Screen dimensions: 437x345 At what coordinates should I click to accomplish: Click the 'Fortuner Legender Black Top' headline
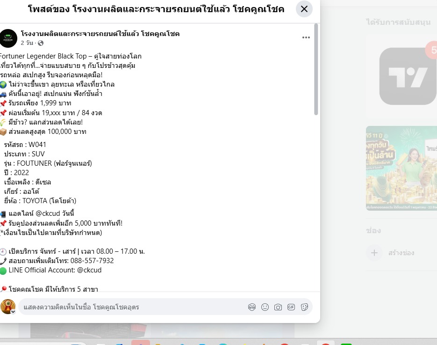click(x=43, y=56)
